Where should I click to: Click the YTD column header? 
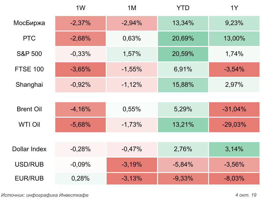pyautogui.click(x=183, y=8)
